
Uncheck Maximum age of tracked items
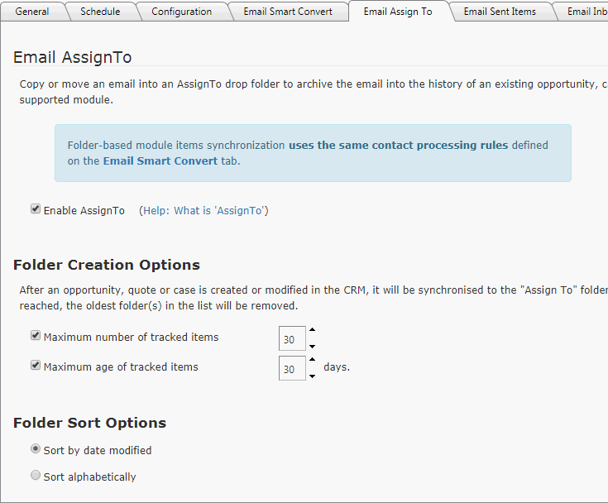click(x=36, y=366)
